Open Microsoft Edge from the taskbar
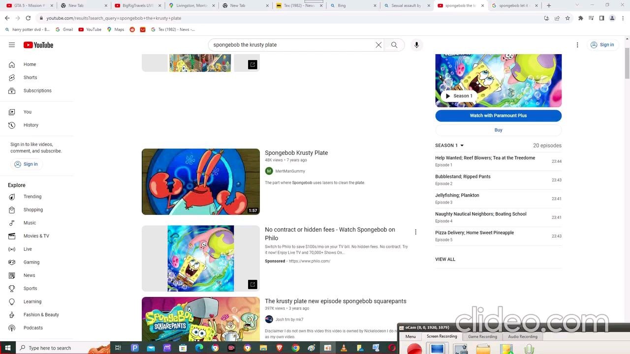This screenshot has height=354, width=630. tap(199, 348)
